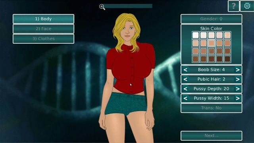Increase Width value with right arrow
The width and height of the screenshot is (254, 143).
[x=237, y=98]
